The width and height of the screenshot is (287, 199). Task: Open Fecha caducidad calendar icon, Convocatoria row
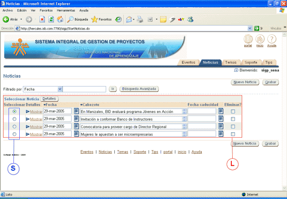(x=221, y=126)
